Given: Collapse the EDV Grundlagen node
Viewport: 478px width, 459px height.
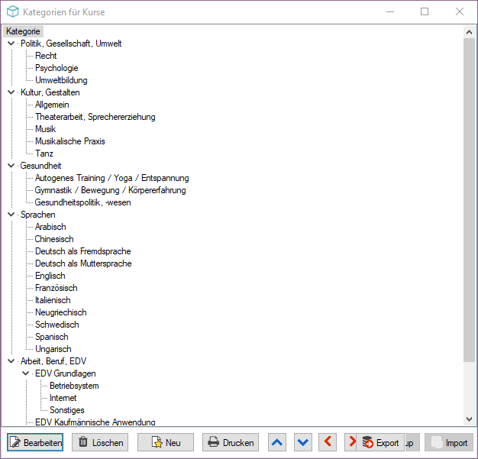Looking at the screenshot, I should [x=26, y=373].
